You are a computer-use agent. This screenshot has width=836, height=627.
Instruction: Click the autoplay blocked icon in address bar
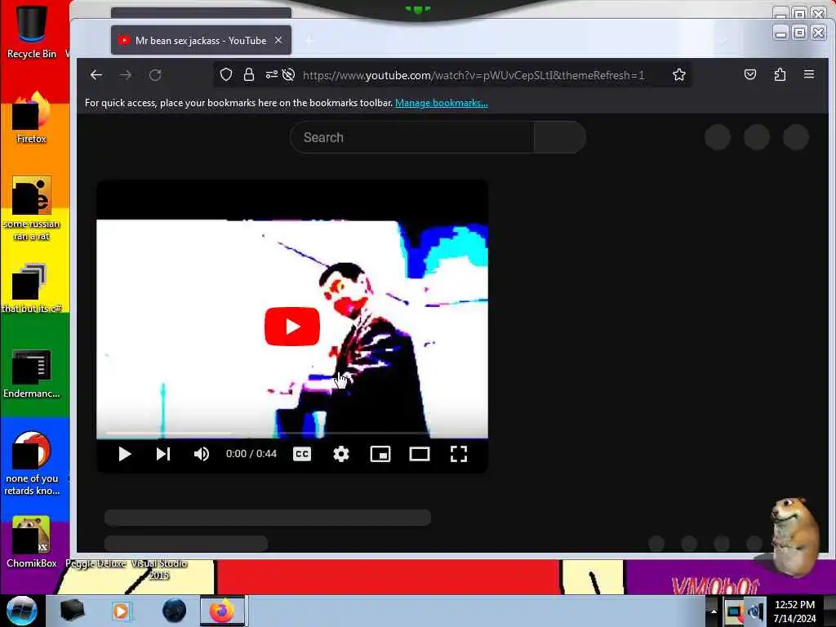coord(288,74)
